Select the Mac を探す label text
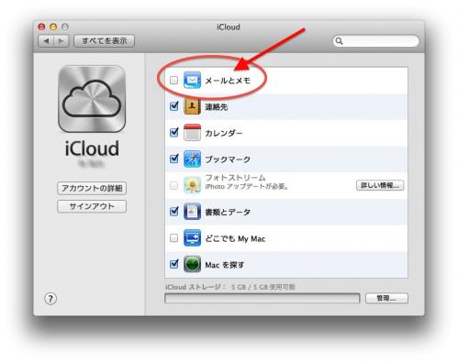The height and width of the screenshot is (362, 458). (225, 265)
